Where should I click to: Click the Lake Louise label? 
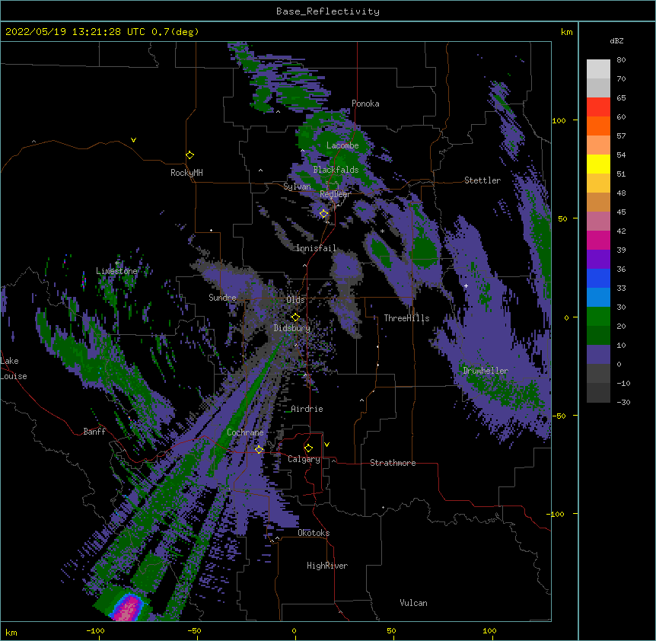click(x=14, y=368)
